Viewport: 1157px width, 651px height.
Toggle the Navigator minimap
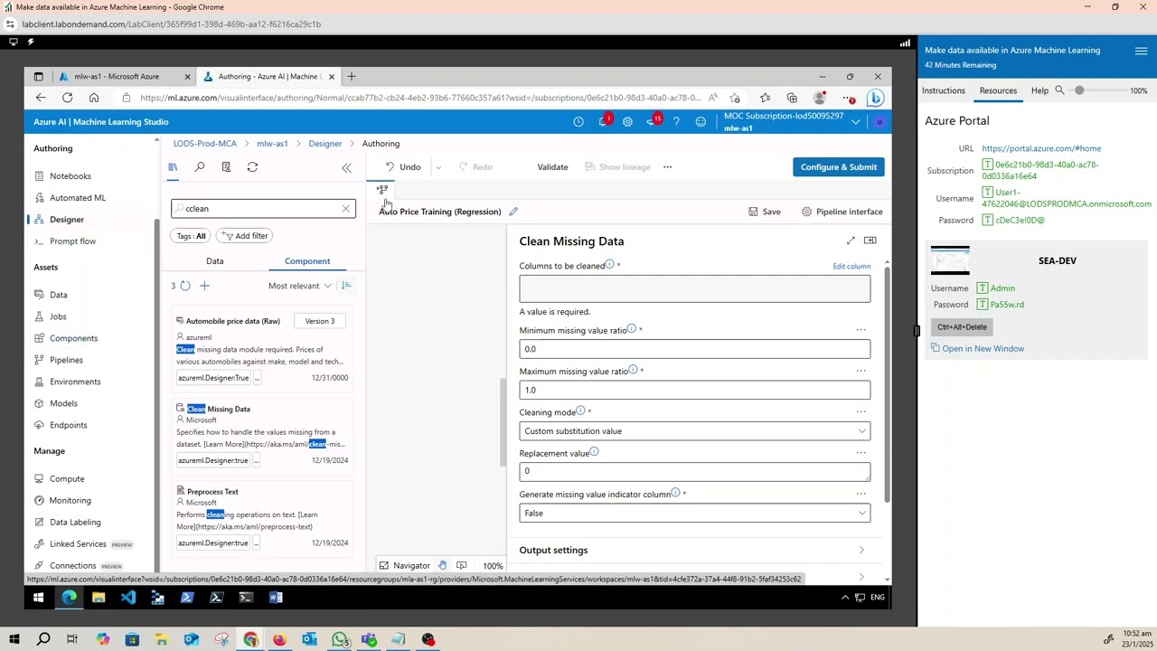404,566
